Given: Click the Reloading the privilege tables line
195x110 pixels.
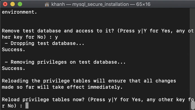Looking at the screenshot, I should point(89,81).
